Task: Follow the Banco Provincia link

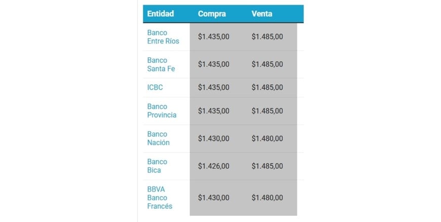Action: pos(162,110)
